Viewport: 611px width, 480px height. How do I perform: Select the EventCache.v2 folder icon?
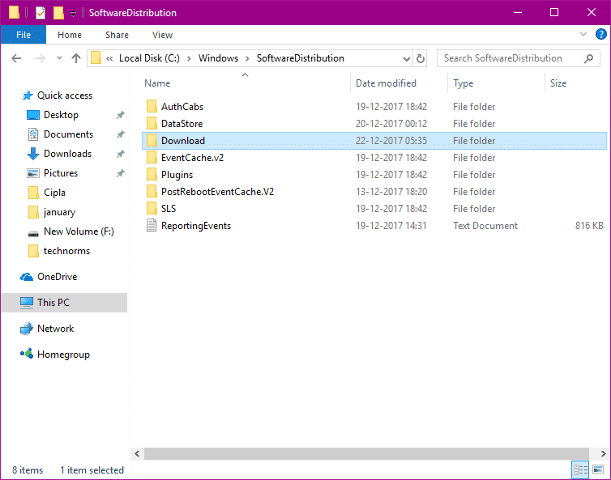tap(152, 158)
